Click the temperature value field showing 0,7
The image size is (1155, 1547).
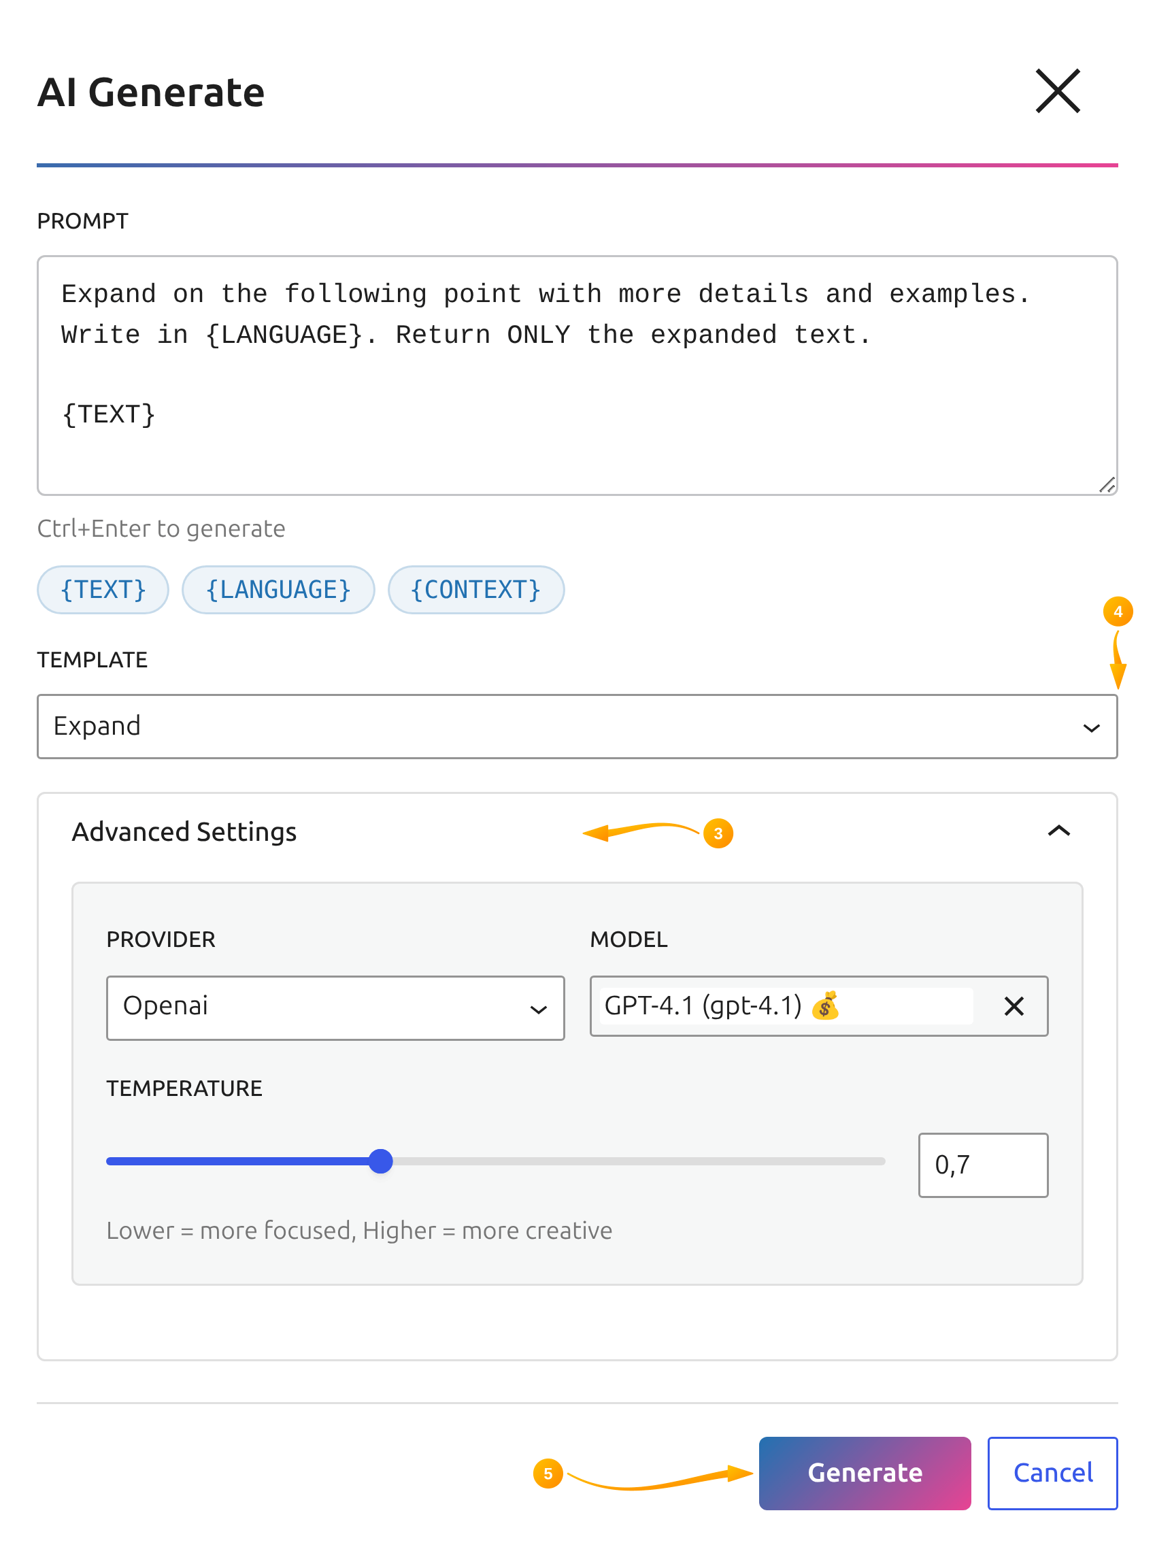tap(982, 1165)
